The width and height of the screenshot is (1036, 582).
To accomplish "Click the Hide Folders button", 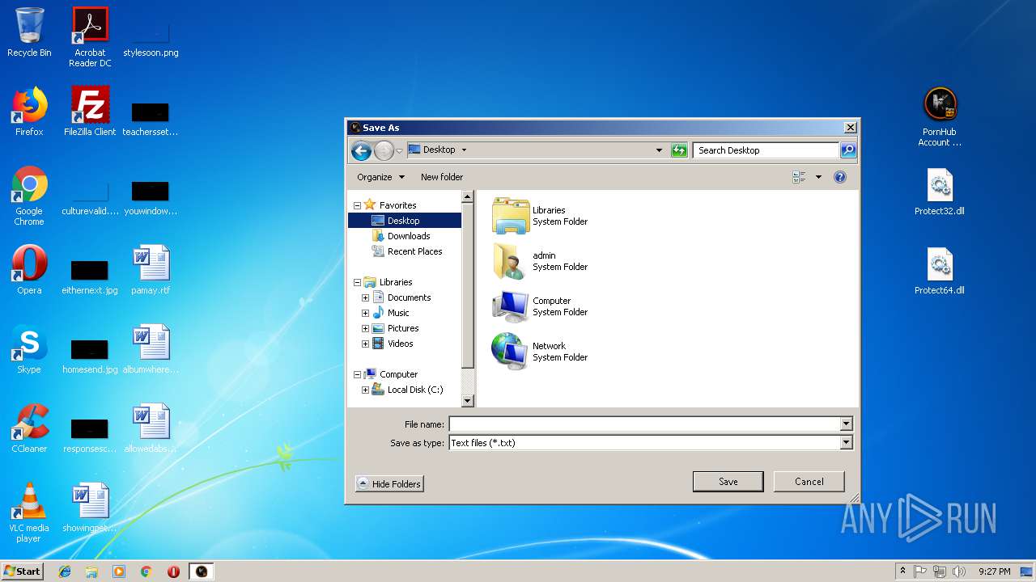I will point(389,484).
